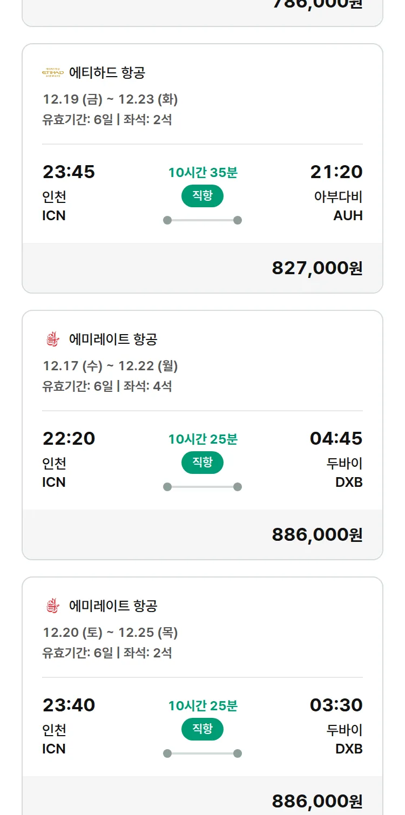Viewport: 405px width, 815px height.
Task: Select the 886,000원 fare for the 12.17 flight
Action: [317, 534]
